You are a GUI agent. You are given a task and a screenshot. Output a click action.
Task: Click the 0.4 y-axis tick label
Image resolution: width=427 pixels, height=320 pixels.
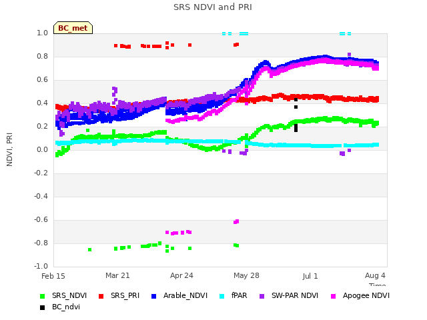tap(42, 103)
